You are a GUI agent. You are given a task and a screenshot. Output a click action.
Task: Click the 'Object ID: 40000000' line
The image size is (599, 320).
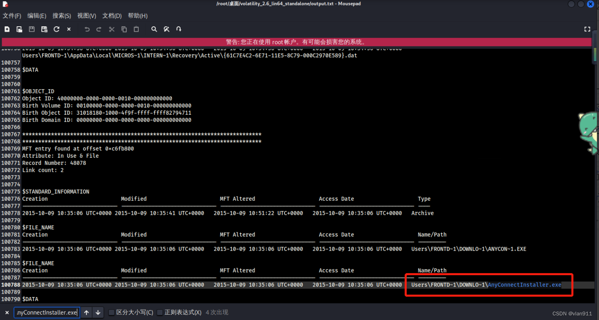97,98
